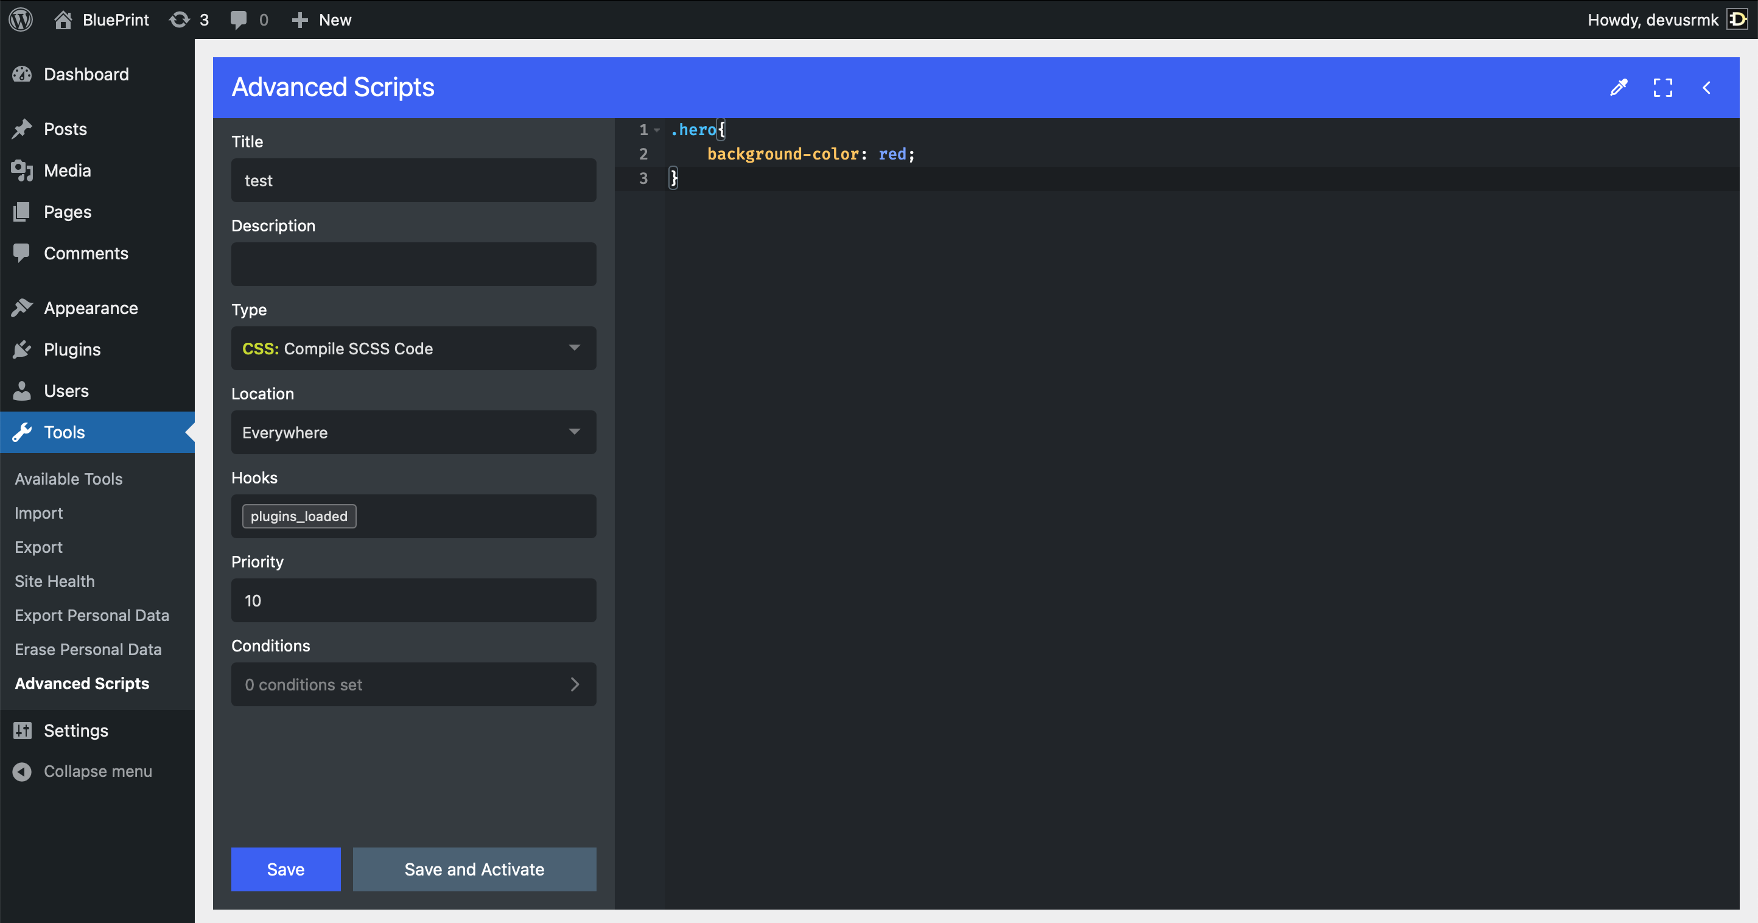Click the Tools wrench icon

pyautogui.click(x=22, y=432)
